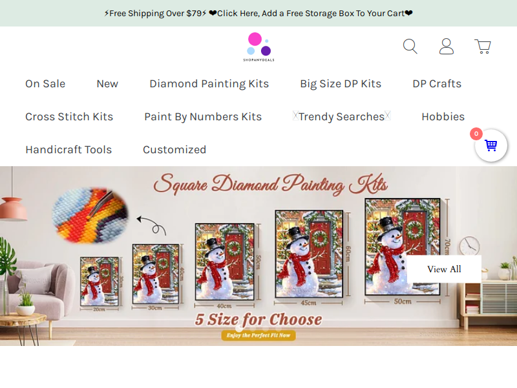
Task: Select the second carousel slide dot
Action: [x=252, y=329]
